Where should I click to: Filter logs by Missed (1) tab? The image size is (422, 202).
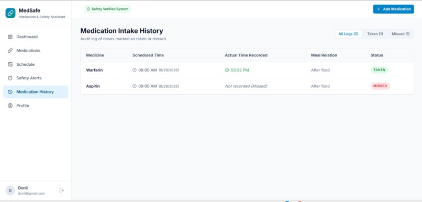pyautogui.click(x=401, y=34)
